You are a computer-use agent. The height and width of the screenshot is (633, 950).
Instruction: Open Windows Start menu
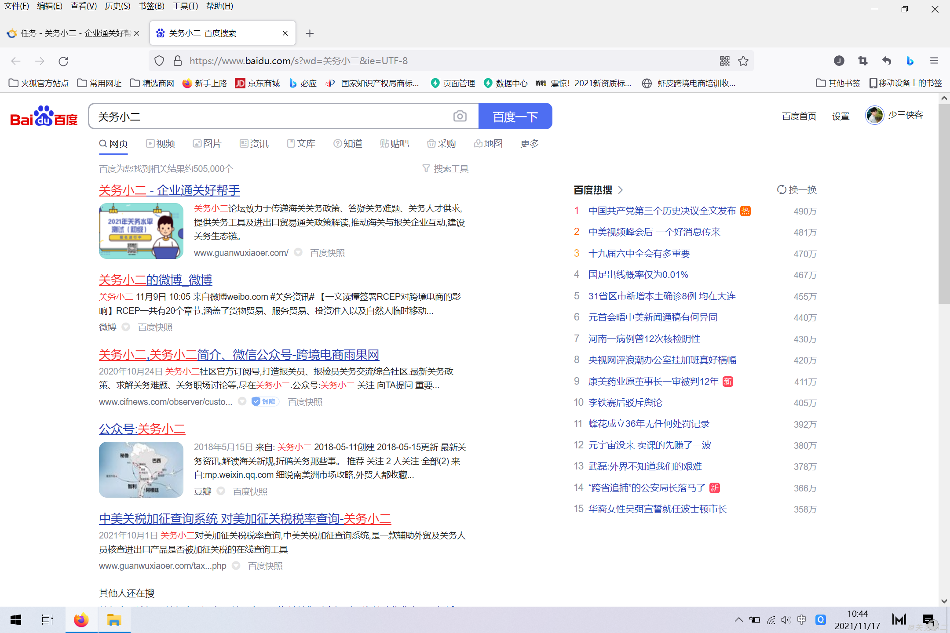(x=16, y=620)
